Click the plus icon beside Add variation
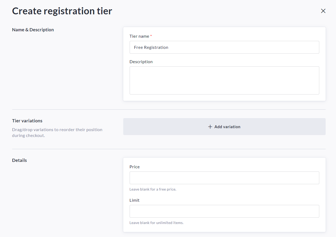 [x=210, y=127]
